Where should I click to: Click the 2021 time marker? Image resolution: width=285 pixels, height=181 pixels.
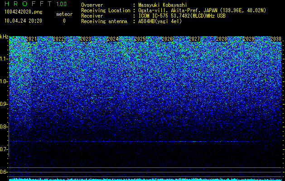(31, 39)
